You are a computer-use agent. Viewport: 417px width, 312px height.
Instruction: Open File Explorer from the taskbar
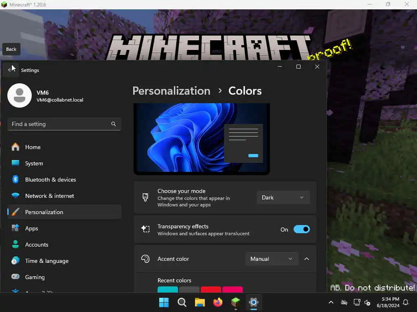[200, 302]
